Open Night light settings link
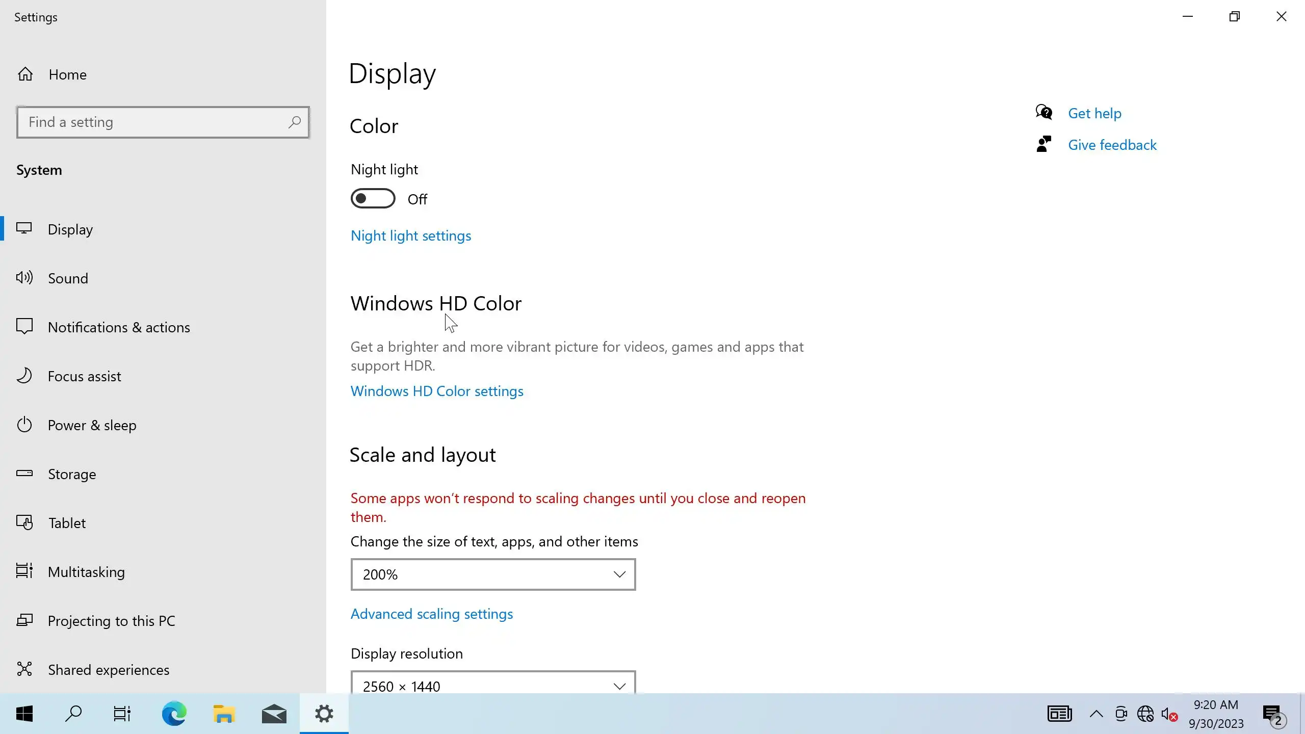The height and width of the screenshot is (734, 1305). [x=410, y=236]
